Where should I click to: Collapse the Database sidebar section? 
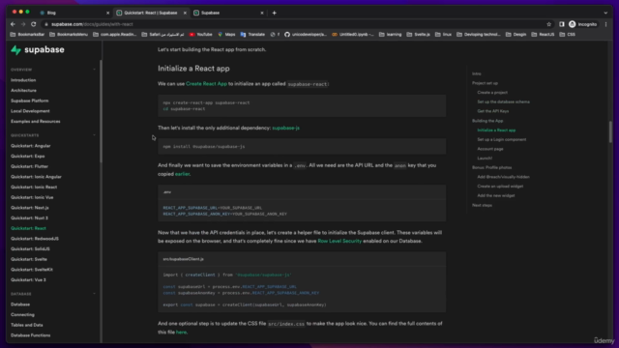pos(94,294)
